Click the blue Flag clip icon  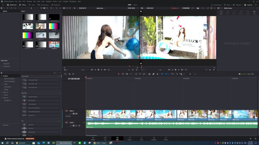pos(162,74)
